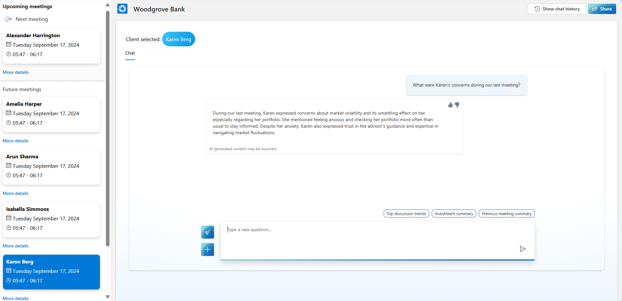The height and width of the screenshot is (301, 622).
Task: Open More details for Amelia Harper
Action: [16, 141]
